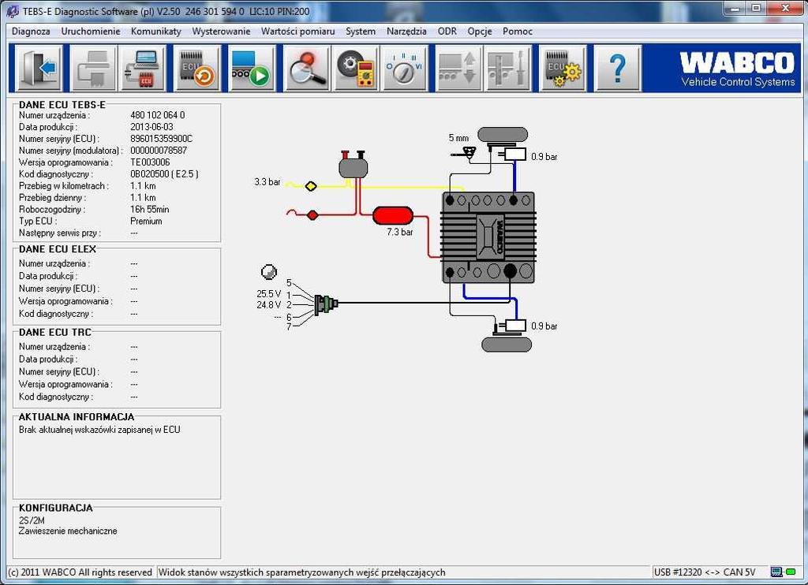Open the Wartości pomiaru menu

click(297, 32)
